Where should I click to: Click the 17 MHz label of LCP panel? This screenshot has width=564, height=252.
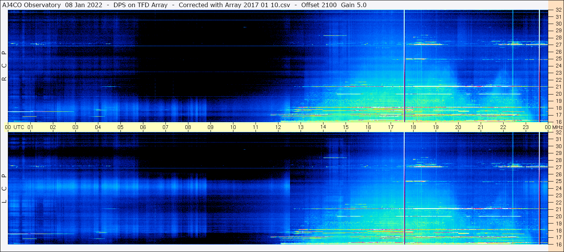point(558,237)
